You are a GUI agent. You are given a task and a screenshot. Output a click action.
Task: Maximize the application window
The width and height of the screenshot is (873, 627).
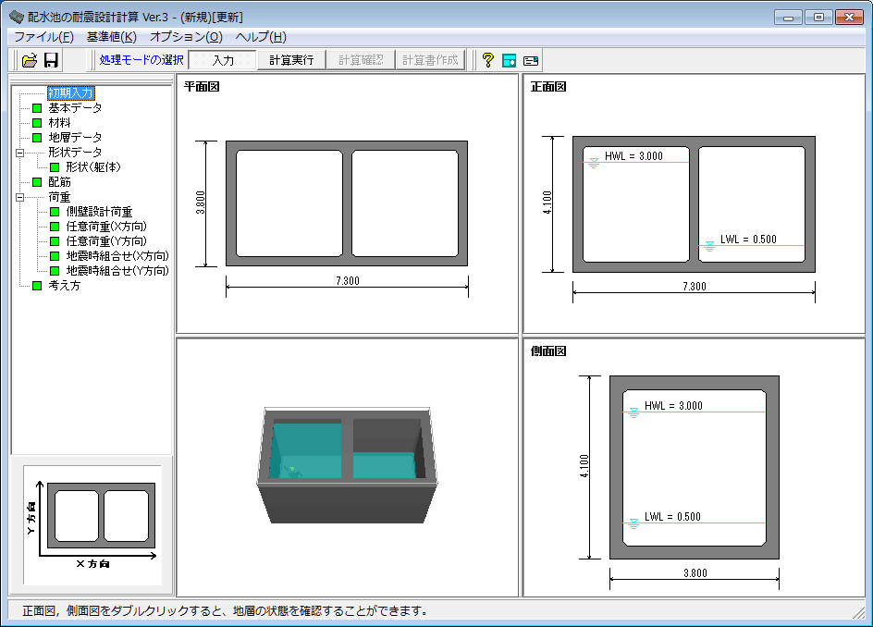pyautogui.click(x=818, y=18)
